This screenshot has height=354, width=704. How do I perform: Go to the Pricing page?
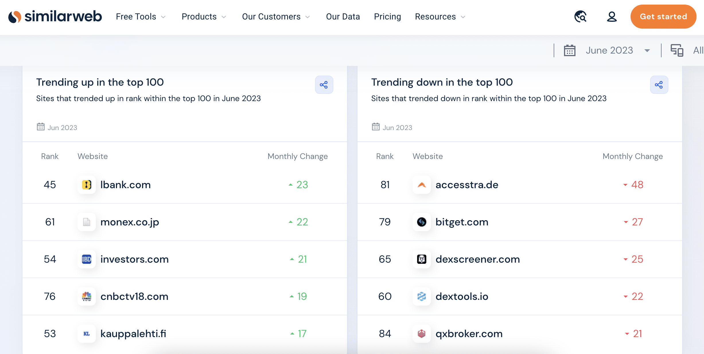pyautogui.click(x=387, y=17)
